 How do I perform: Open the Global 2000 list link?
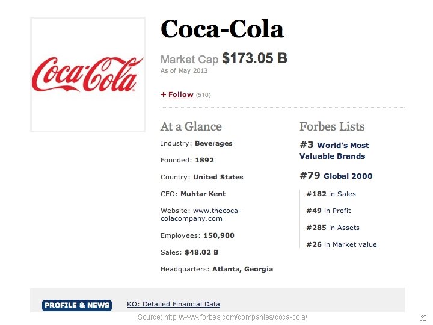(348, 176)
